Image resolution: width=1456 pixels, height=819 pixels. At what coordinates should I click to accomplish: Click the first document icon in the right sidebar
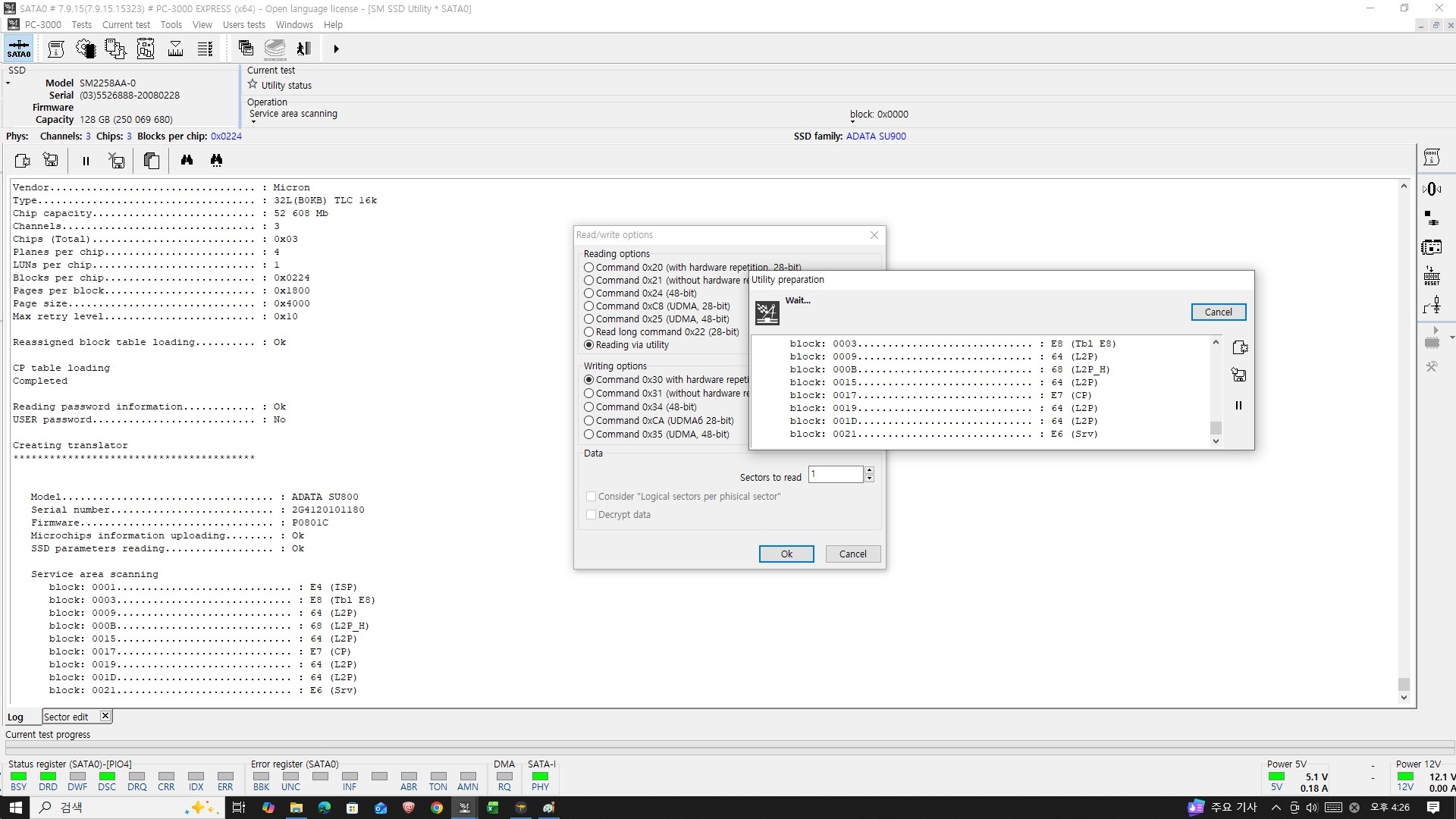tap(1432, 158)
